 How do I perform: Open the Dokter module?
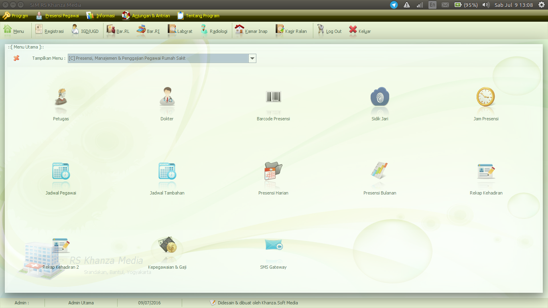(x=167, y=102)
